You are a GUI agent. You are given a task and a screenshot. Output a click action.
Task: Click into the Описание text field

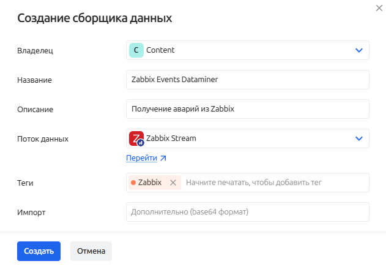247,109
